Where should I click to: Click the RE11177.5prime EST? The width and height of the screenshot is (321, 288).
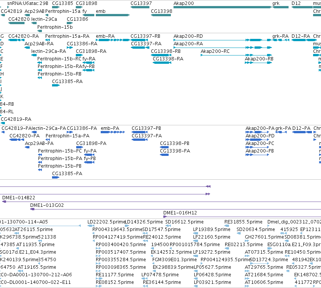[x=99, y=279]
